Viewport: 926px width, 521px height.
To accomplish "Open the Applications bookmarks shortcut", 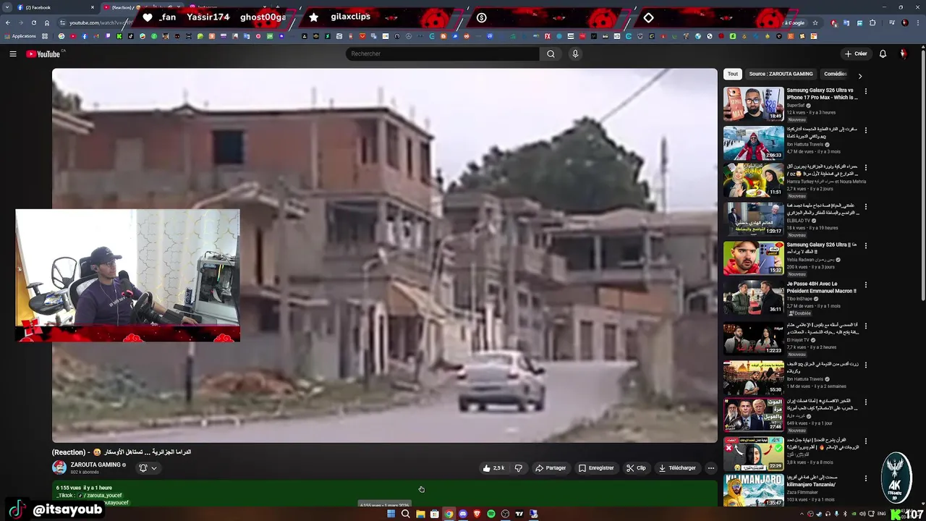I will [x=20, y=36].
